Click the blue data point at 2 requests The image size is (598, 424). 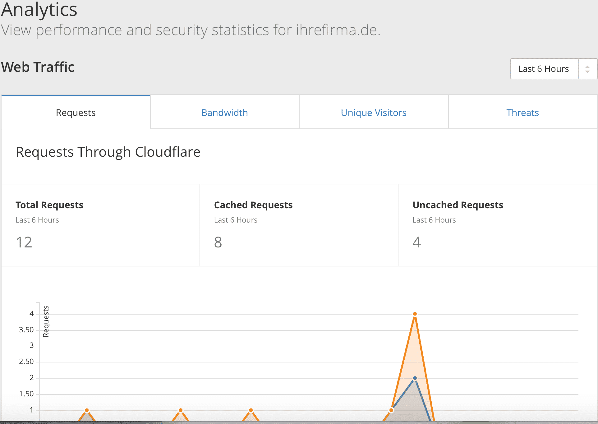click(x=415, y=378)
